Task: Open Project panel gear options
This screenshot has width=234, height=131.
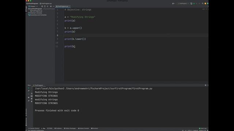Action: click(51, 7)
